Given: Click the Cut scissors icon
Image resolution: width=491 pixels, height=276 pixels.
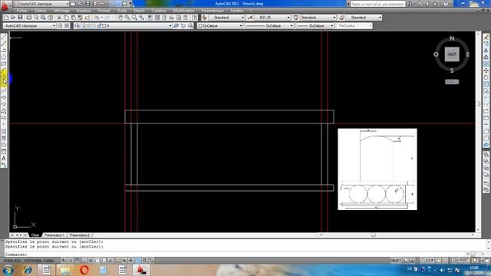Looking at the screenshot, I should (59, 18).
